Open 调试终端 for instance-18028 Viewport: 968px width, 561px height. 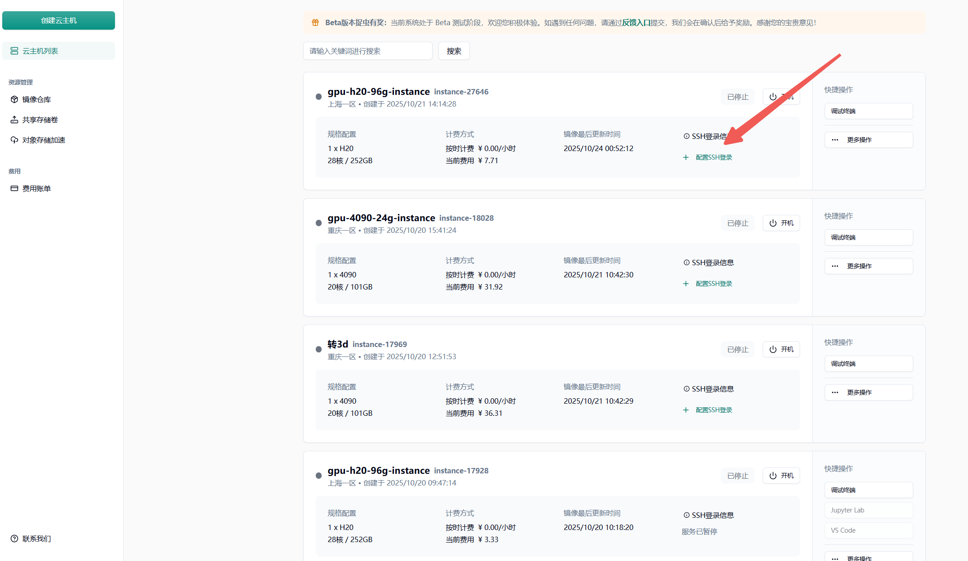[868, 237]
